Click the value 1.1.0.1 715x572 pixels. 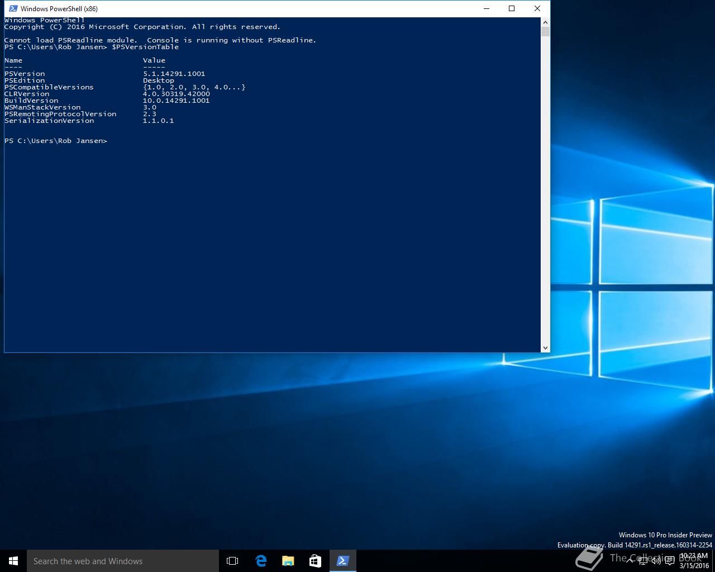pyautogui.click(x=159, y=121)
